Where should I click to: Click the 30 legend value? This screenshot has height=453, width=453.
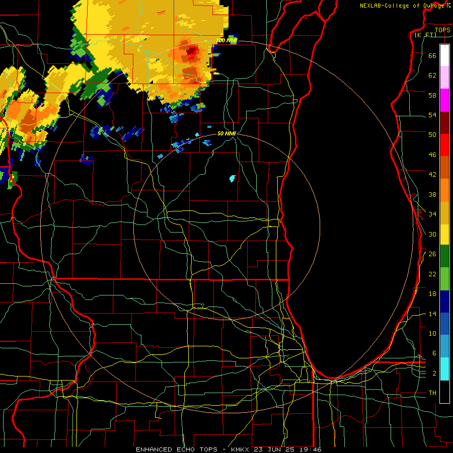432,234
